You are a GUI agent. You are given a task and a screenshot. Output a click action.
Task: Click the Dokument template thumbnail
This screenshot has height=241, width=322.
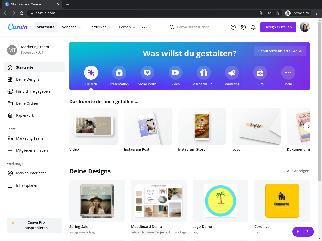[x=298, y=127]
